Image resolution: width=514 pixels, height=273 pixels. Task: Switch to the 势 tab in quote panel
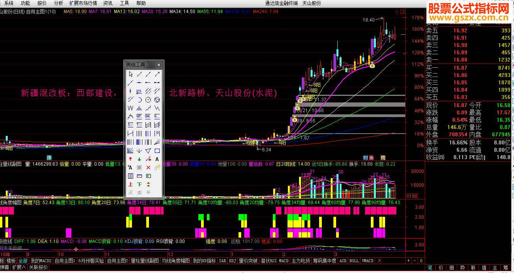(462, 268)
